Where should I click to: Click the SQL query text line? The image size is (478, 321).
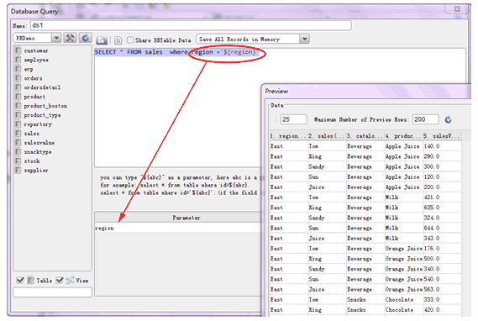tap(176, 52)
